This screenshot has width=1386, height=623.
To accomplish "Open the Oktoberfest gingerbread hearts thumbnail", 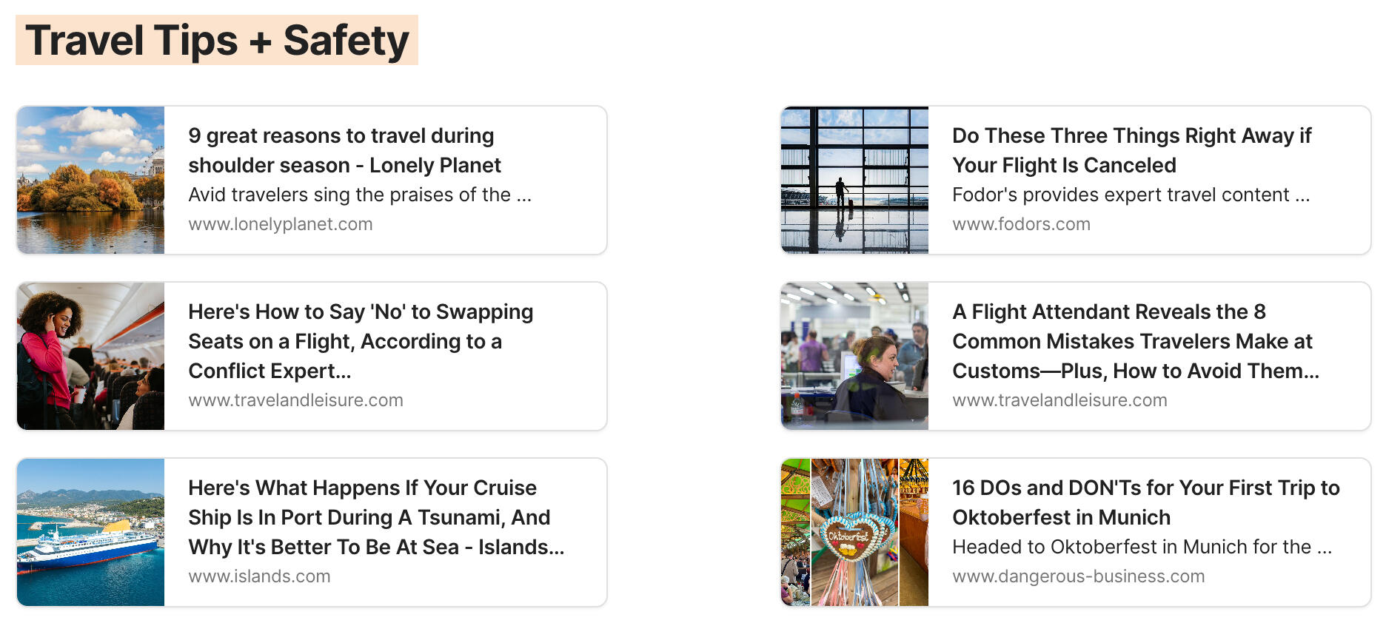I will coord(854,532).
